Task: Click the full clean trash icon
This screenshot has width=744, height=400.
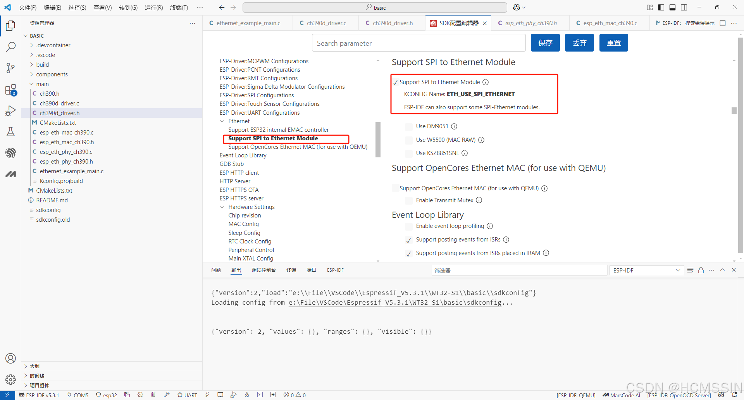Action: 153,395
